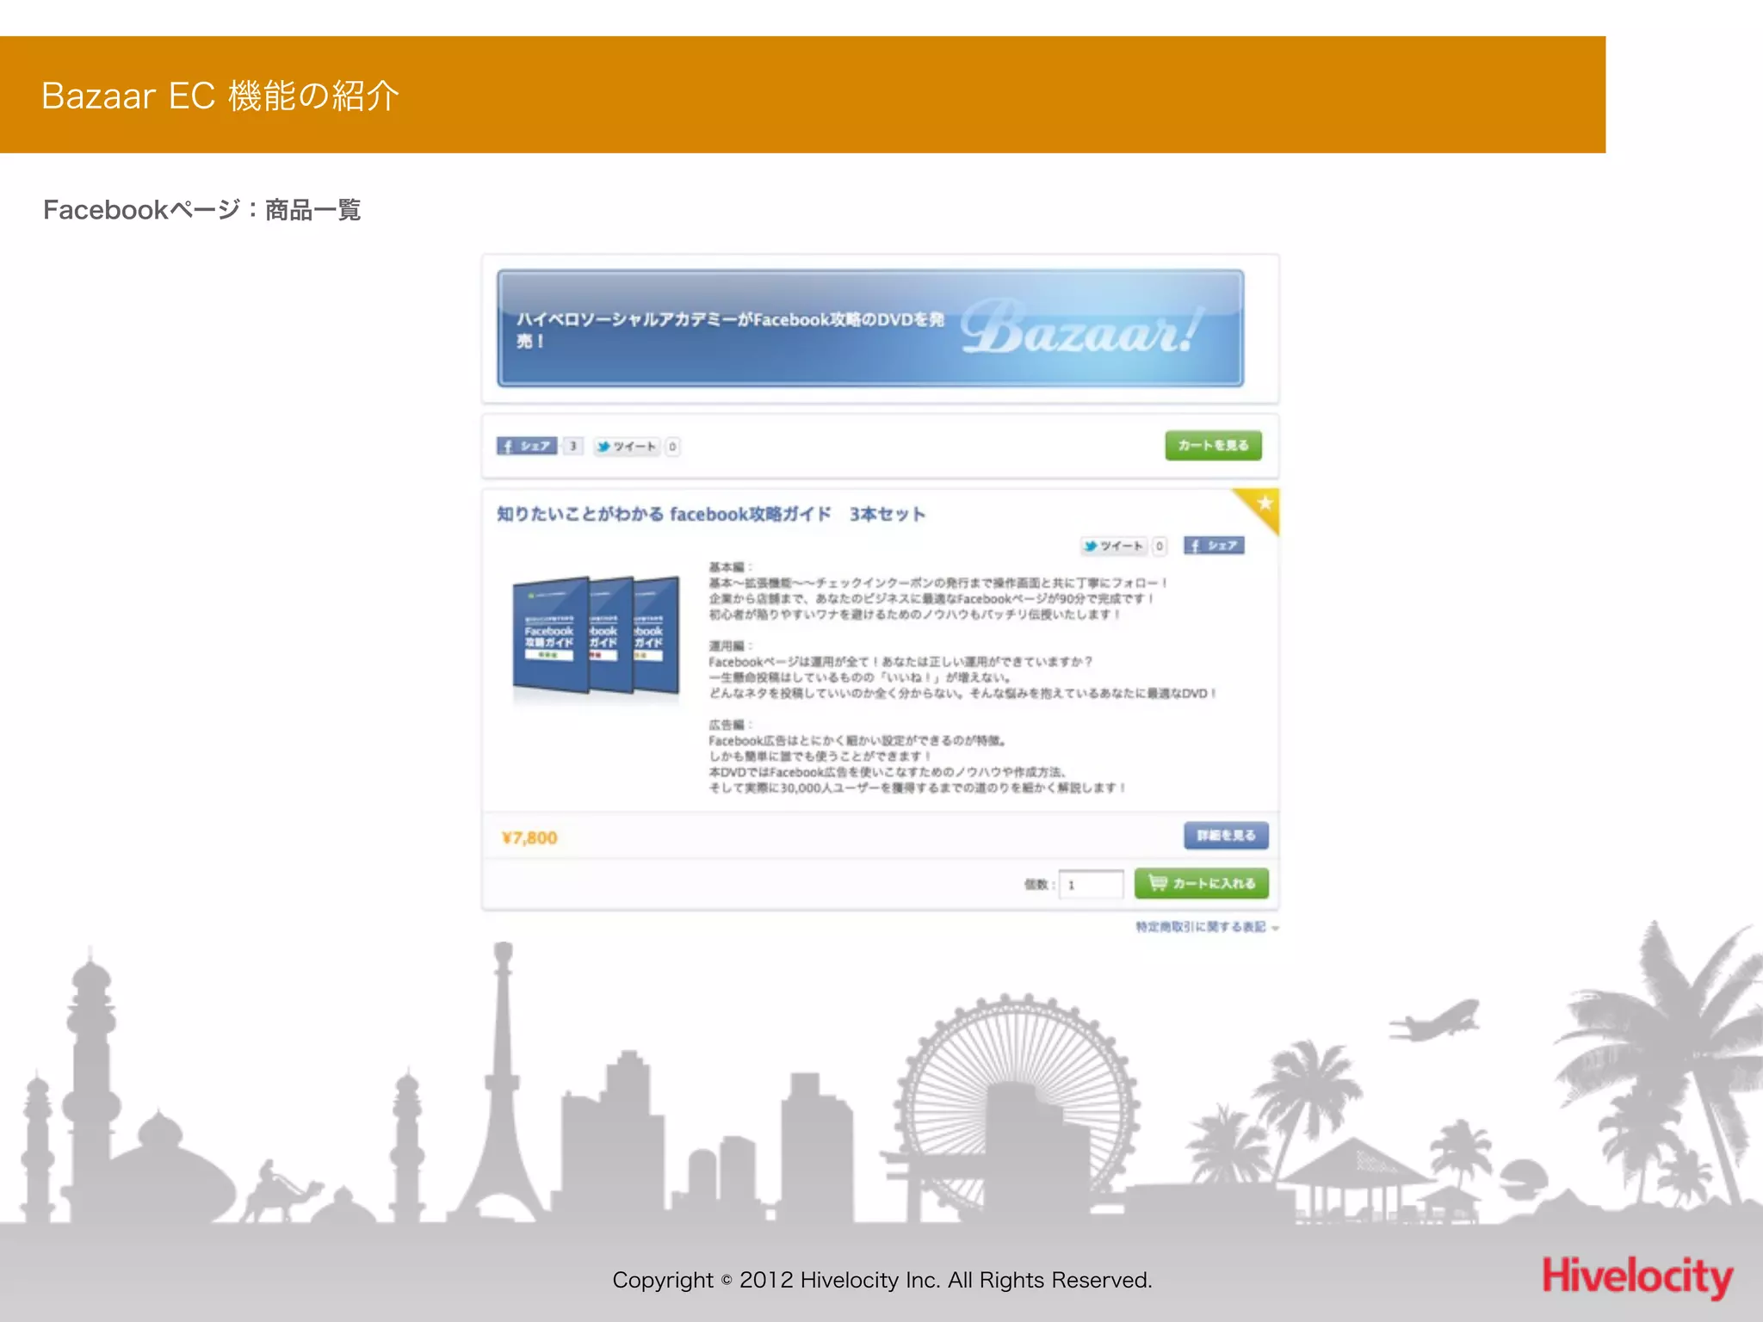
Task: Click the Bazaar EC 機能の紹介 slide title
Action: (220, 96)
